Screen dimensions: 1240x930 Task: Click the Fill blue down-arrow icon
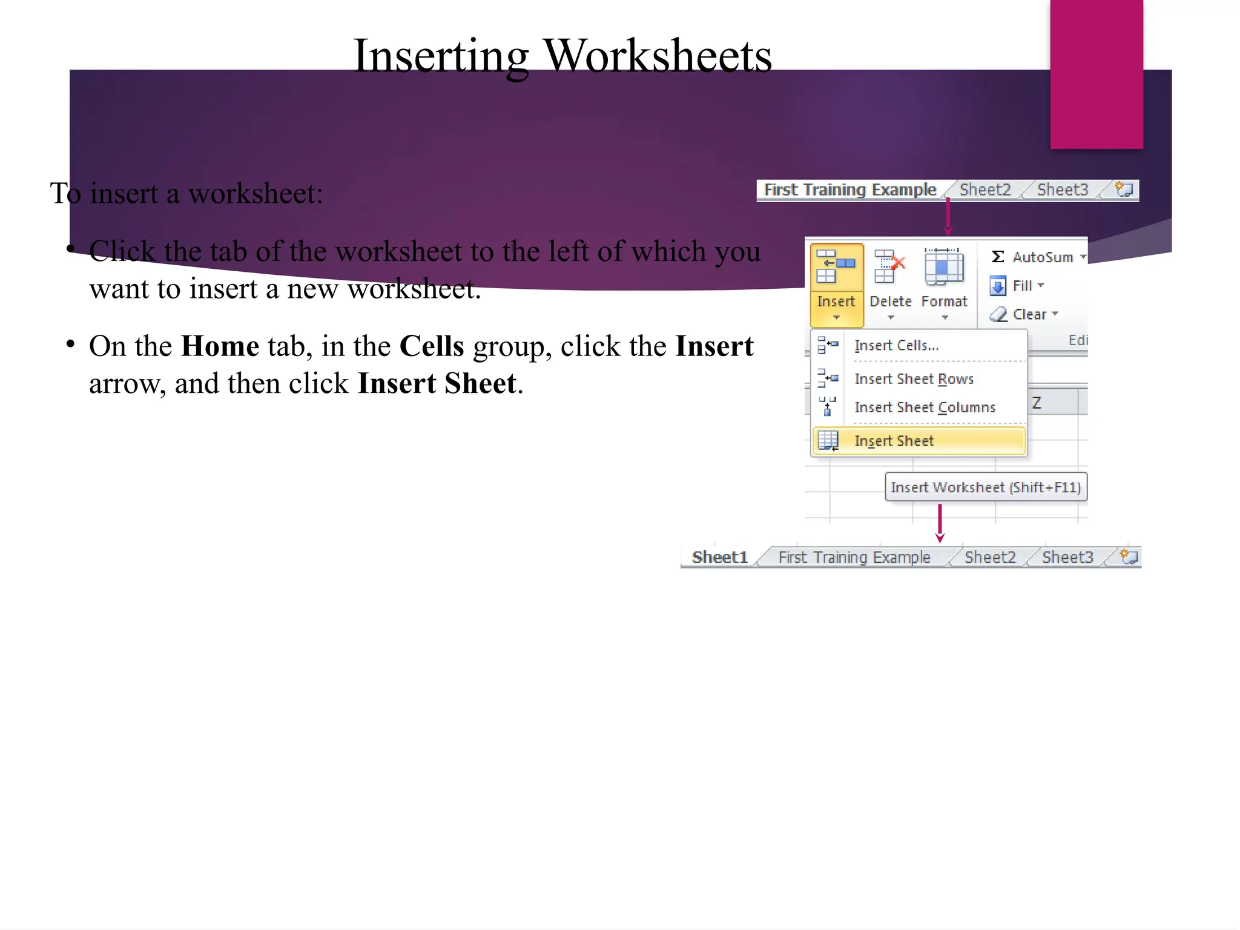point(998,286)
